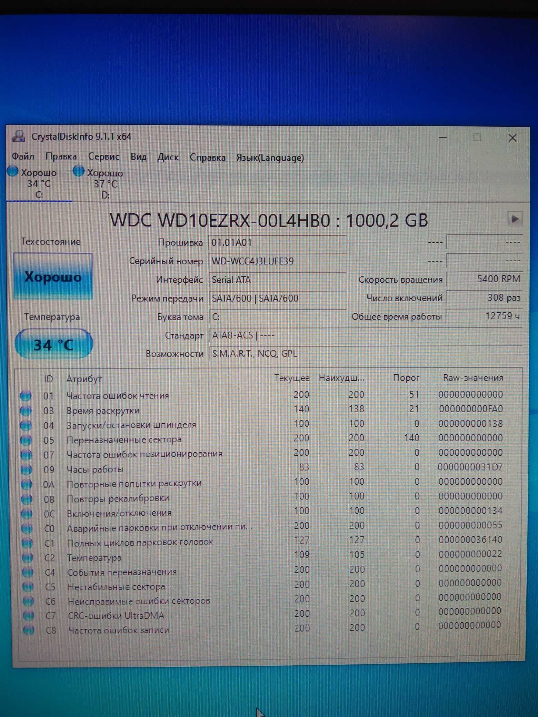
Task: Click the CrystalDiskInfo title bar icon
Action: pyautogui.click(x=19, y=136)
